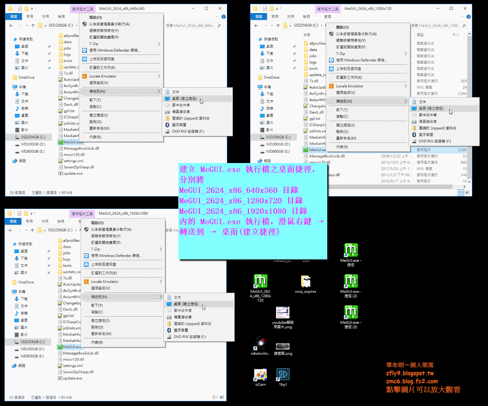The image size is (488, 406).
Task: Click 藍牙裝置 Bluetooth item in 640x360 window submenu
Action: tap(179, 125)
